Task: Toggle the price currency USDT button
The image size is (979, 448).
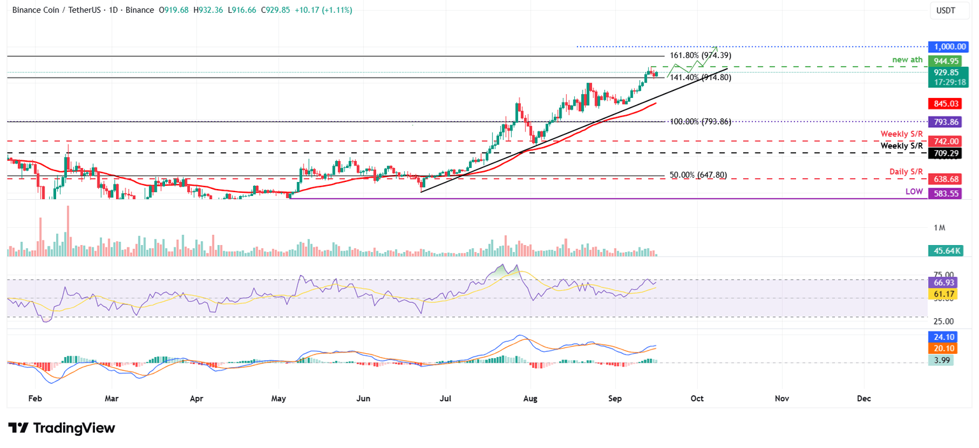Action: (x=950, y=11)
